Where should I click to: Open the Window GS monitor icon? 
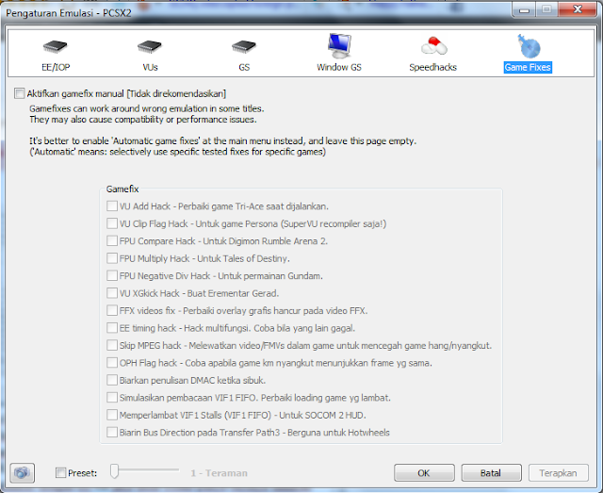pyautogui.click(x=339, y=46)
